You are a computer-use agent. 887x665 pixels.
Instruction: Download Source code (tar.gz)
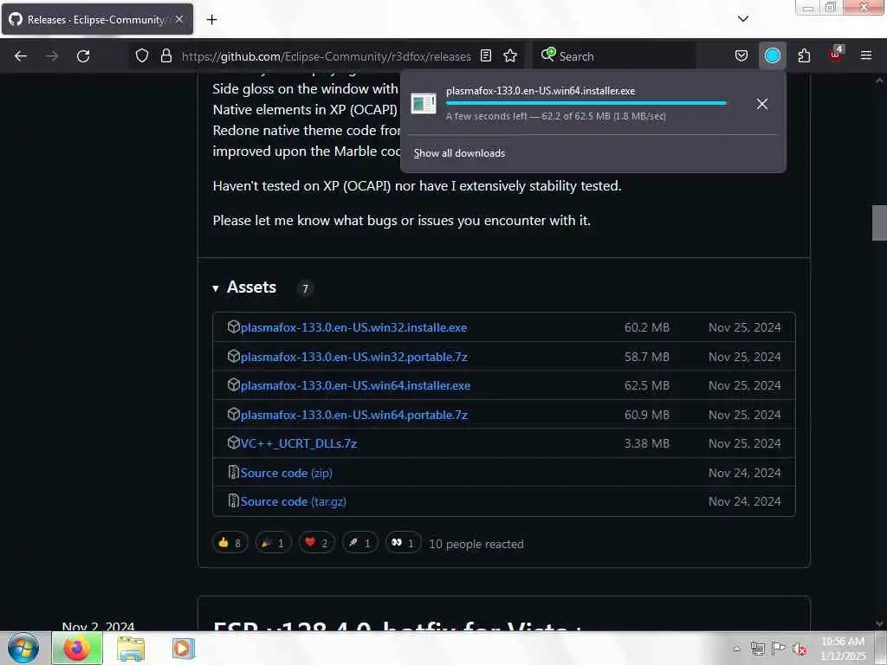pyautogui.click(x=293, y=501)
